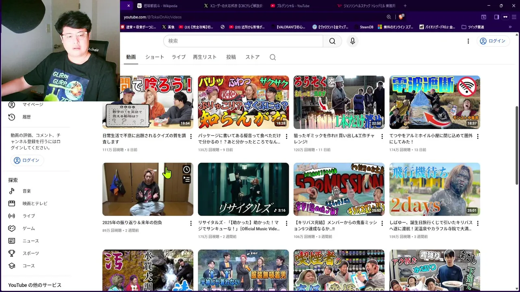Click the Brave shields lion icon
520x292 pixels.
[x=401, y=17]
